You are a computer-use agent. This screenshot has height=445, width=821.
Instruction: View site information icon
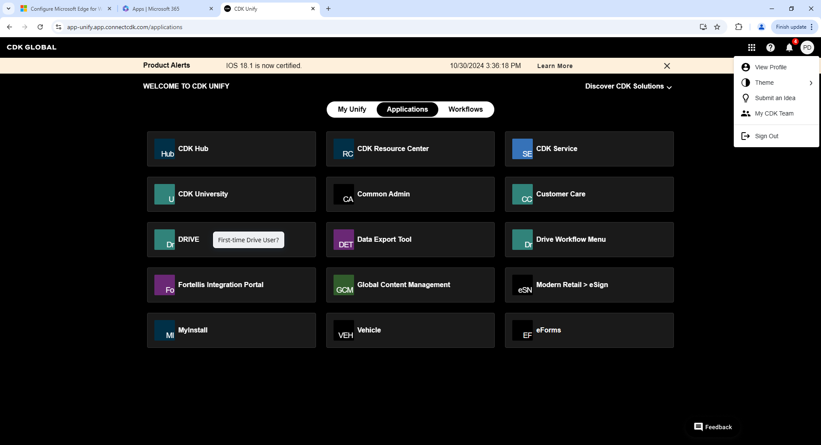point(59,27)
